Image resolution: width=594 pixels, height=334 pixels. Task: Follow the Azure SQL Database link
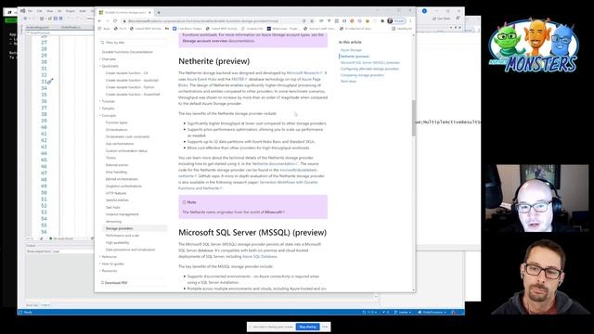[x=260, y=257]
